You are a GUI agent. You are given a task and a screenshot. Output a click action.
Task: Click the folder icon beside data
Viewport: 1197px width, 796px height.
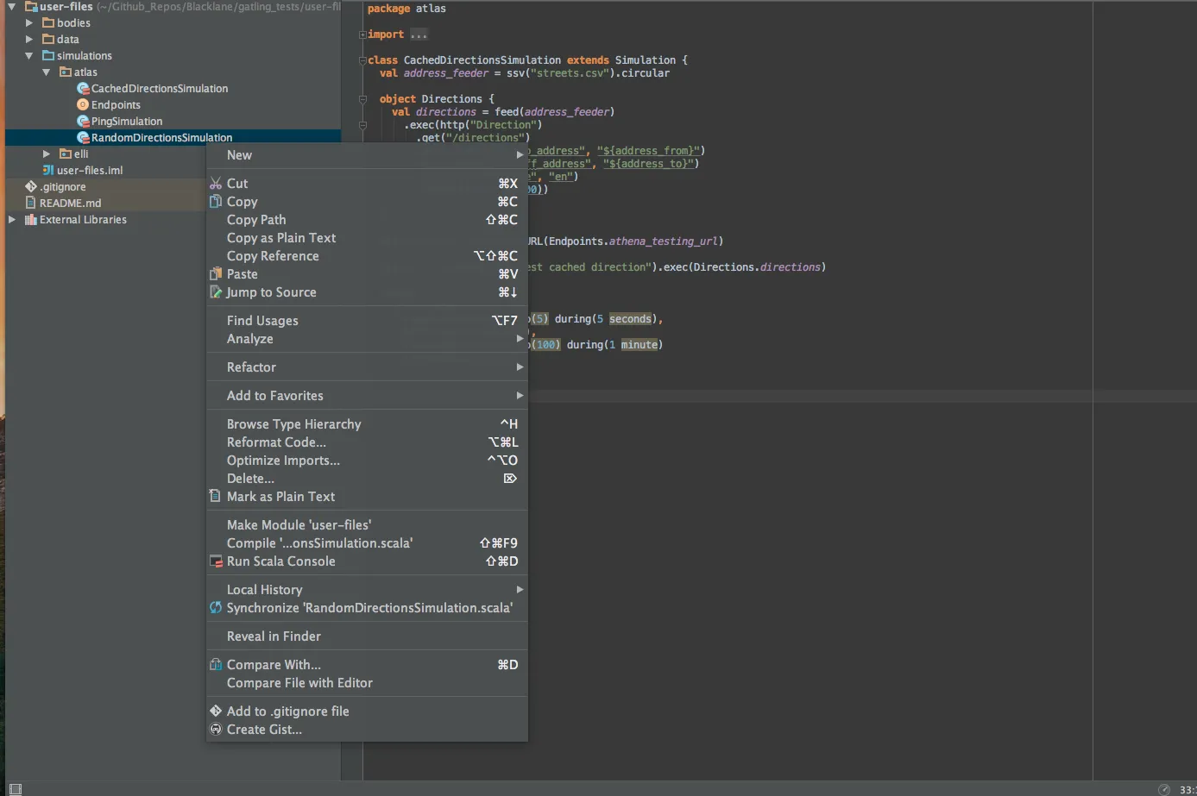tap(48, 40)
